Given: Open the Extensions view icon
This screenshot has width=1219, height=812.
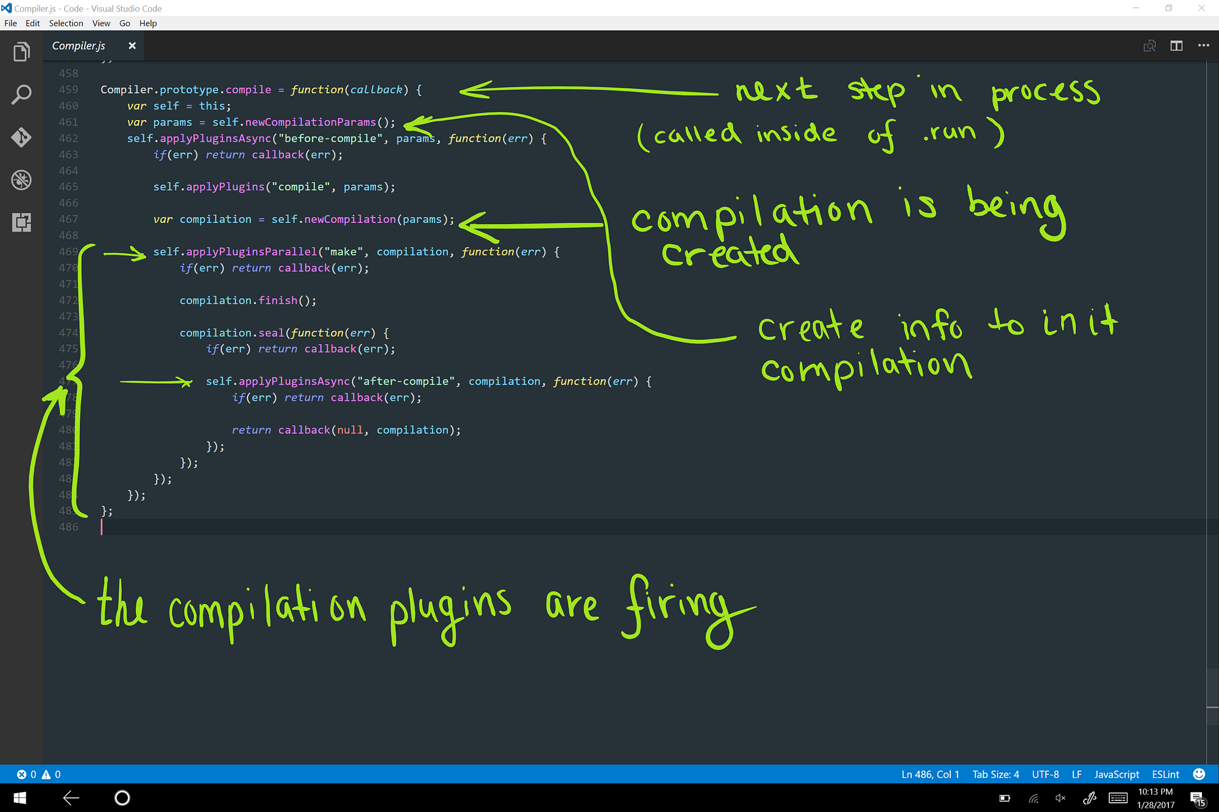Looking at the screenshot, I should (21, 222).
